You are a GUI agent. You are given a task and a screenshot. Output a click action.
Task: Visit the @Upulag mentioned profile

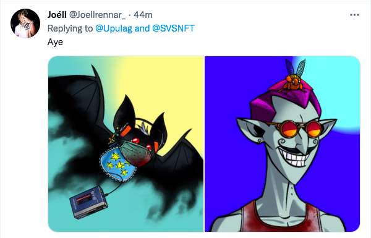(114, 28)
